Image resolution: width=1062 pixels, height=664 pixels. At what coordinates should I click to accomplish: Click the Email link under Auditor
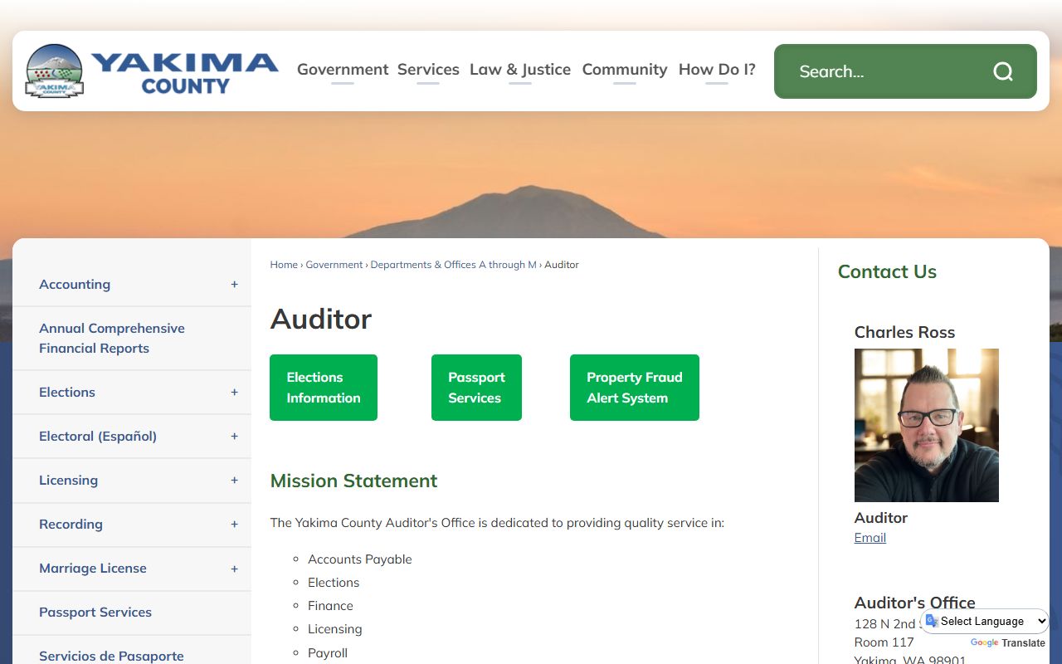(870, 538)
